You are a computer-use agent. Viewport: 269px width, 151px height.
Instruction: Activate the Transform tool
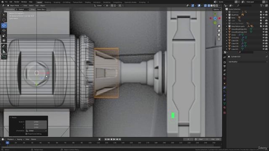(x=4, y=41)
